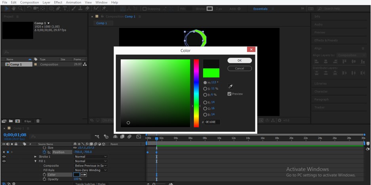Select the Brush tool
The image size is (371, 185).
click(74, 9)
